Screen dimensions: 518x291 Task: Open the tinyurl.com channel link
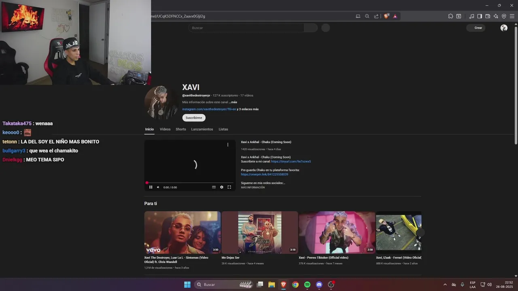(291, 161)
